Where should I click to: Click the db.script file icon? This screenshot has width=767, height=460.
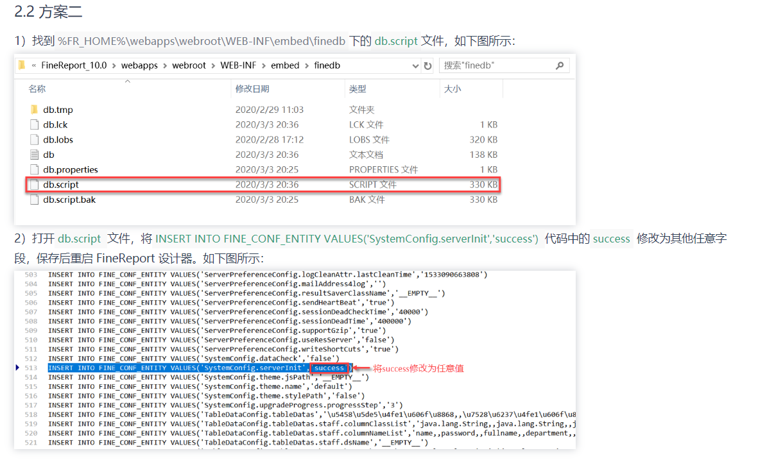coord(34,184)
